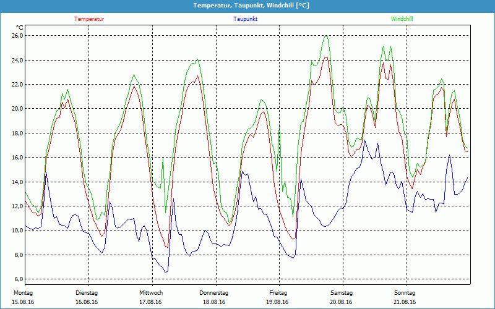The image size is (495, 309).
Task: Click the date 17.08.16
Action: pos(150,302)
